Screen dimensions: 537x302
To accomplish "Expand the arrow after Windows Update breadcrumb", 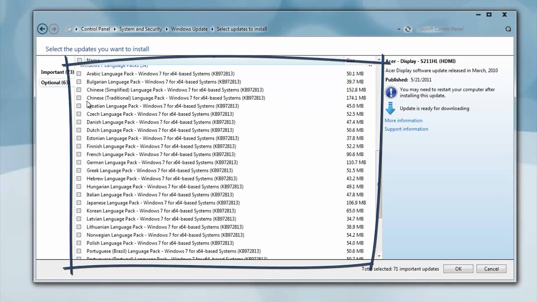I will 212,29.
